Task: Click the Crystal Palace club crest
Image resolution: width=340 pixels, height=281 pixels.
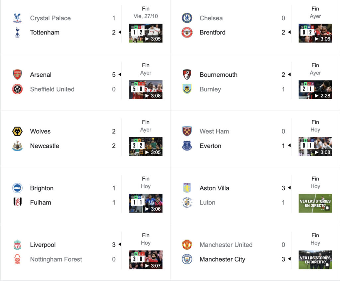Action: (x=17, y=18)
